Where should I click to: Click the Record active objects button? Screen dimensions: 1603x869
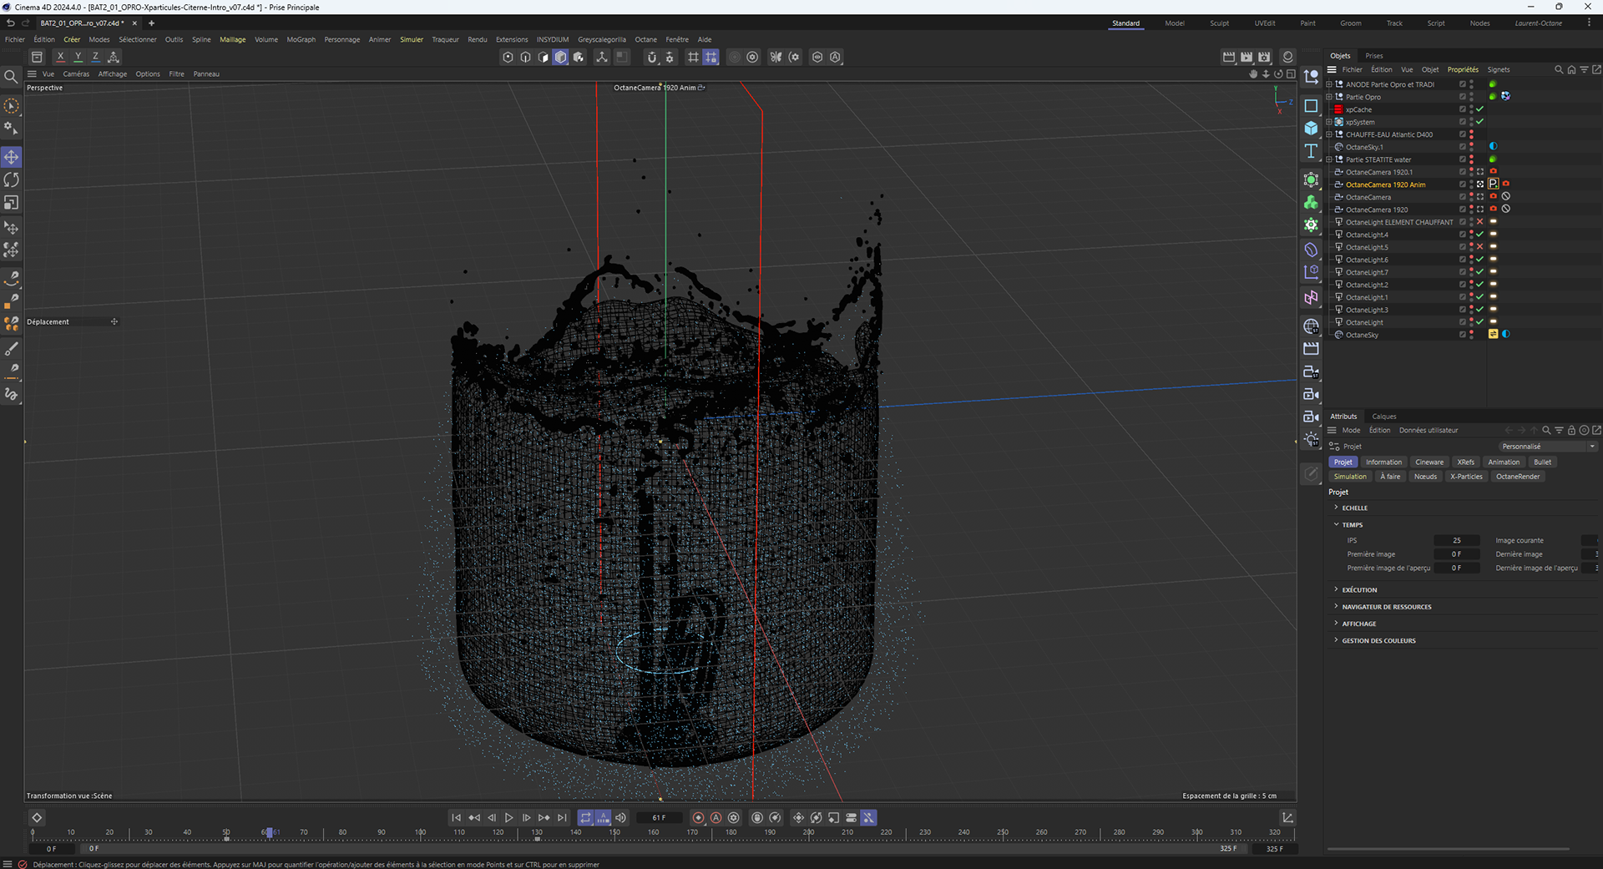point(698,818)
